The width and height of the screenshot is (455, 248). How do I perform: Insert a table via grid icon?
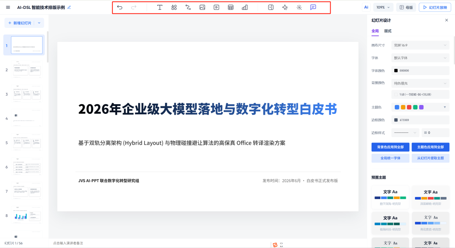coord(231,7)
